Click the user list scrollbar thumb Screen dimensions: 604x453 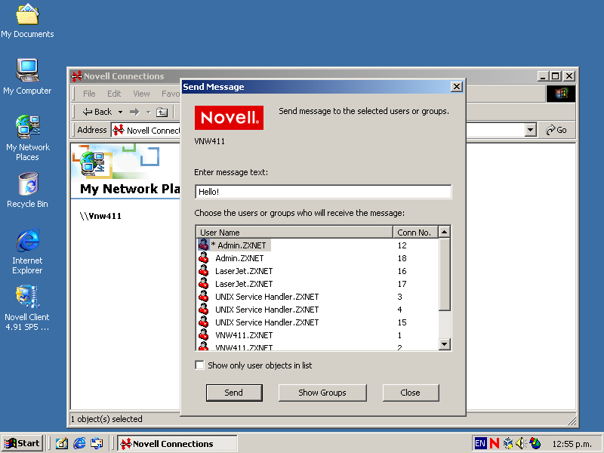[x=445, y=274]
